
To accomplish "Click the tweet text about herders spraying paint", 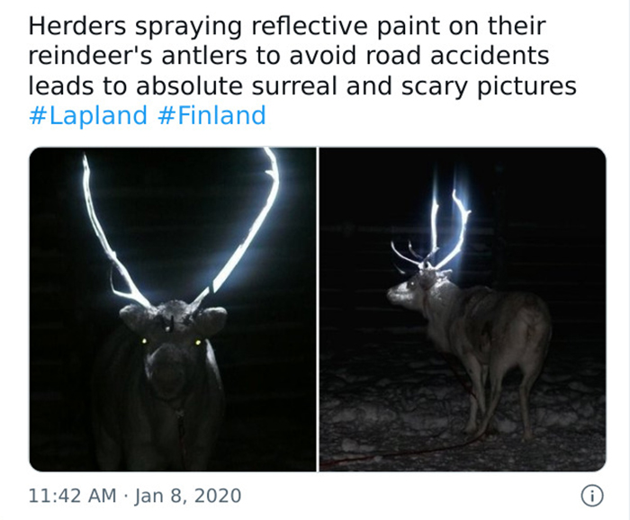I will click(302, 56).
